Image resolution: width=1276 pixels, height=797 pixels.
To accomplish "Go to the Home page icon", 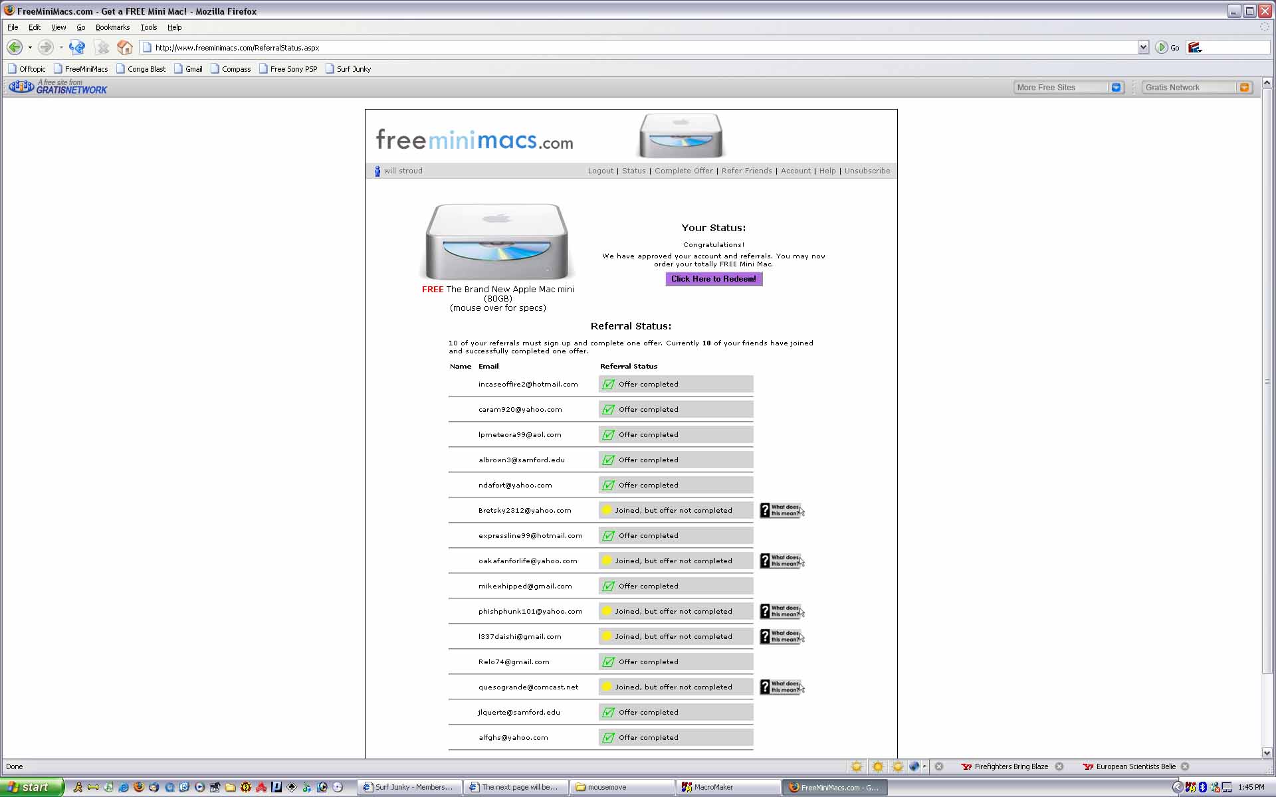I will click(x=125, y=47).
